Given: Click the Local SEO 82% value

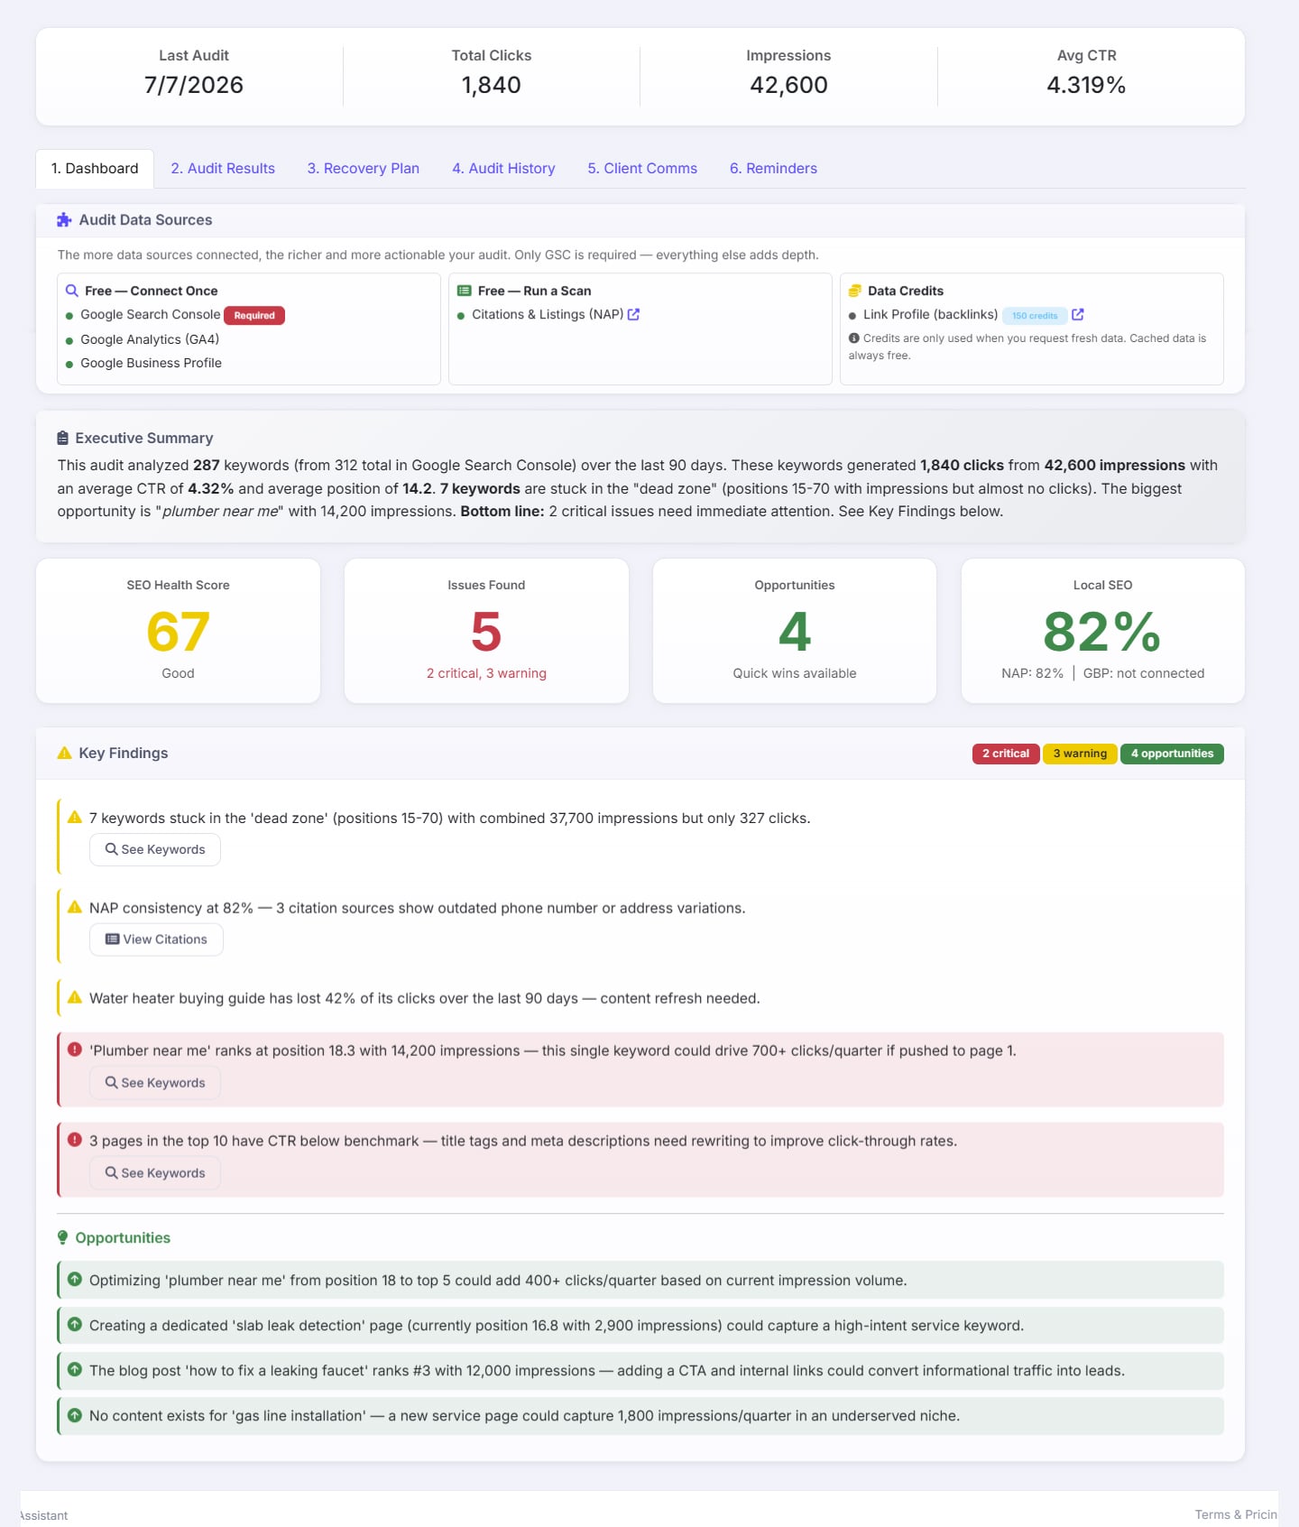Looking at the screenshot, I should click(1102, 632).
